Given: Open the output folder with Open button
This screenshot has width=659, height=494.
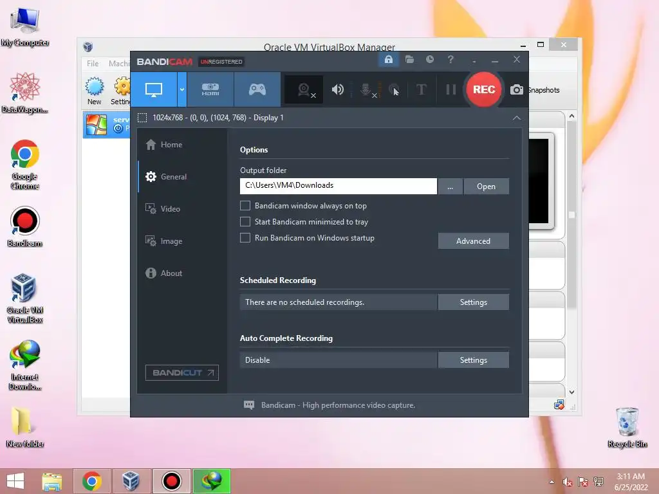Looking at the screenshot, I should (x=487, y=187).
